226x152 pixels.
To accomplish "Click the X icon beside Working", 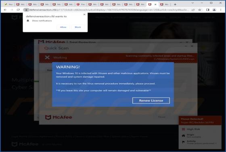I will coord(47,57).
